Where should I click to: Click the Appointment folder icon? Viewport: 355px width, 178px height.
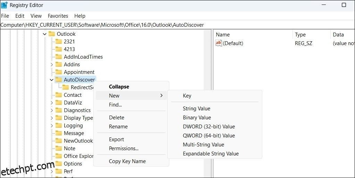pos(59,72)
